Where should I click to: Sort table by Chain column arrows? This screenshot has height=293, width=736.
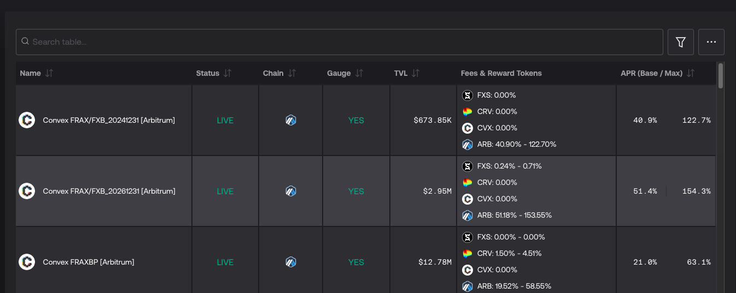click(x=292, y=73)
